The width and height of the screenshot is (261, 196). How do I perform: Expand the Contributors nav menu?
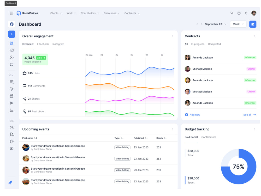point(90,13)
